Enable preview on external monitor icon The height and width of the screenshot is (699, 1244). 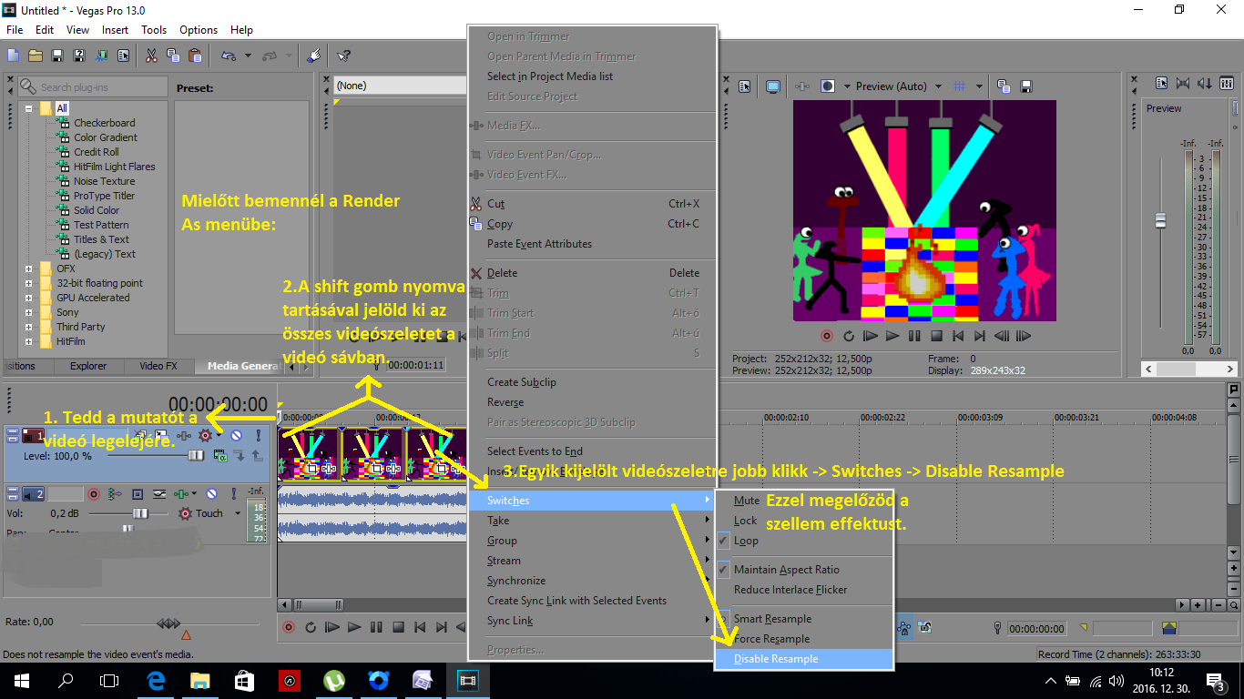click(773, 86)
